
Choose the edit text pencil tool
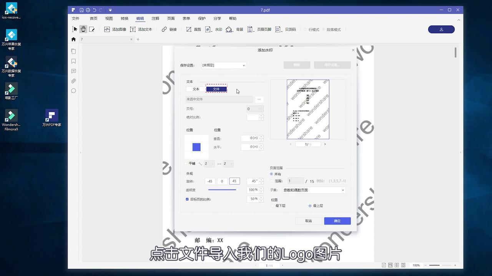[x=92, y=29]
